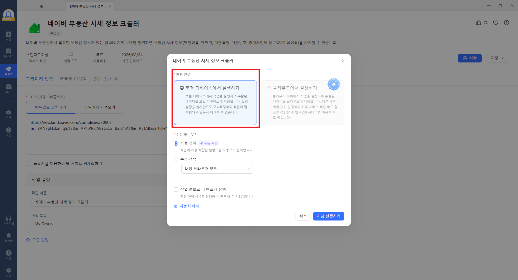This screenshot has height=280, width=518.
Task: Click 취소 button in dialog
Action: click(x=303, y=216)
